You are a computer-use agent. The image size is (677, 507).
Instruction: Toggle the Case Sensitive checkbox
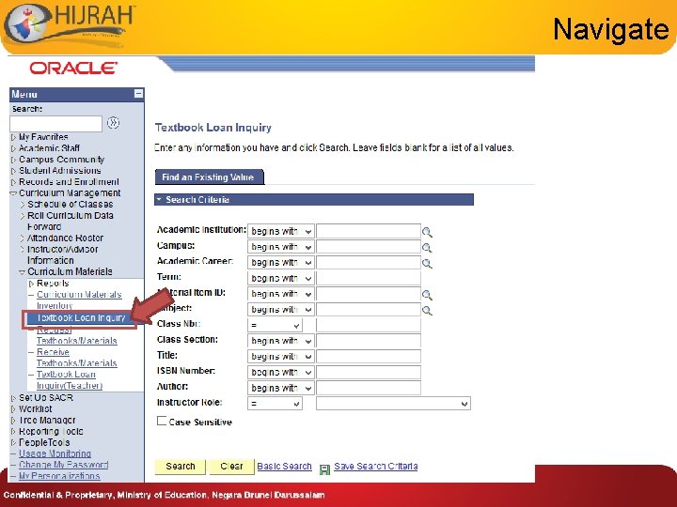pyautogui.click(x=162, y=421)
